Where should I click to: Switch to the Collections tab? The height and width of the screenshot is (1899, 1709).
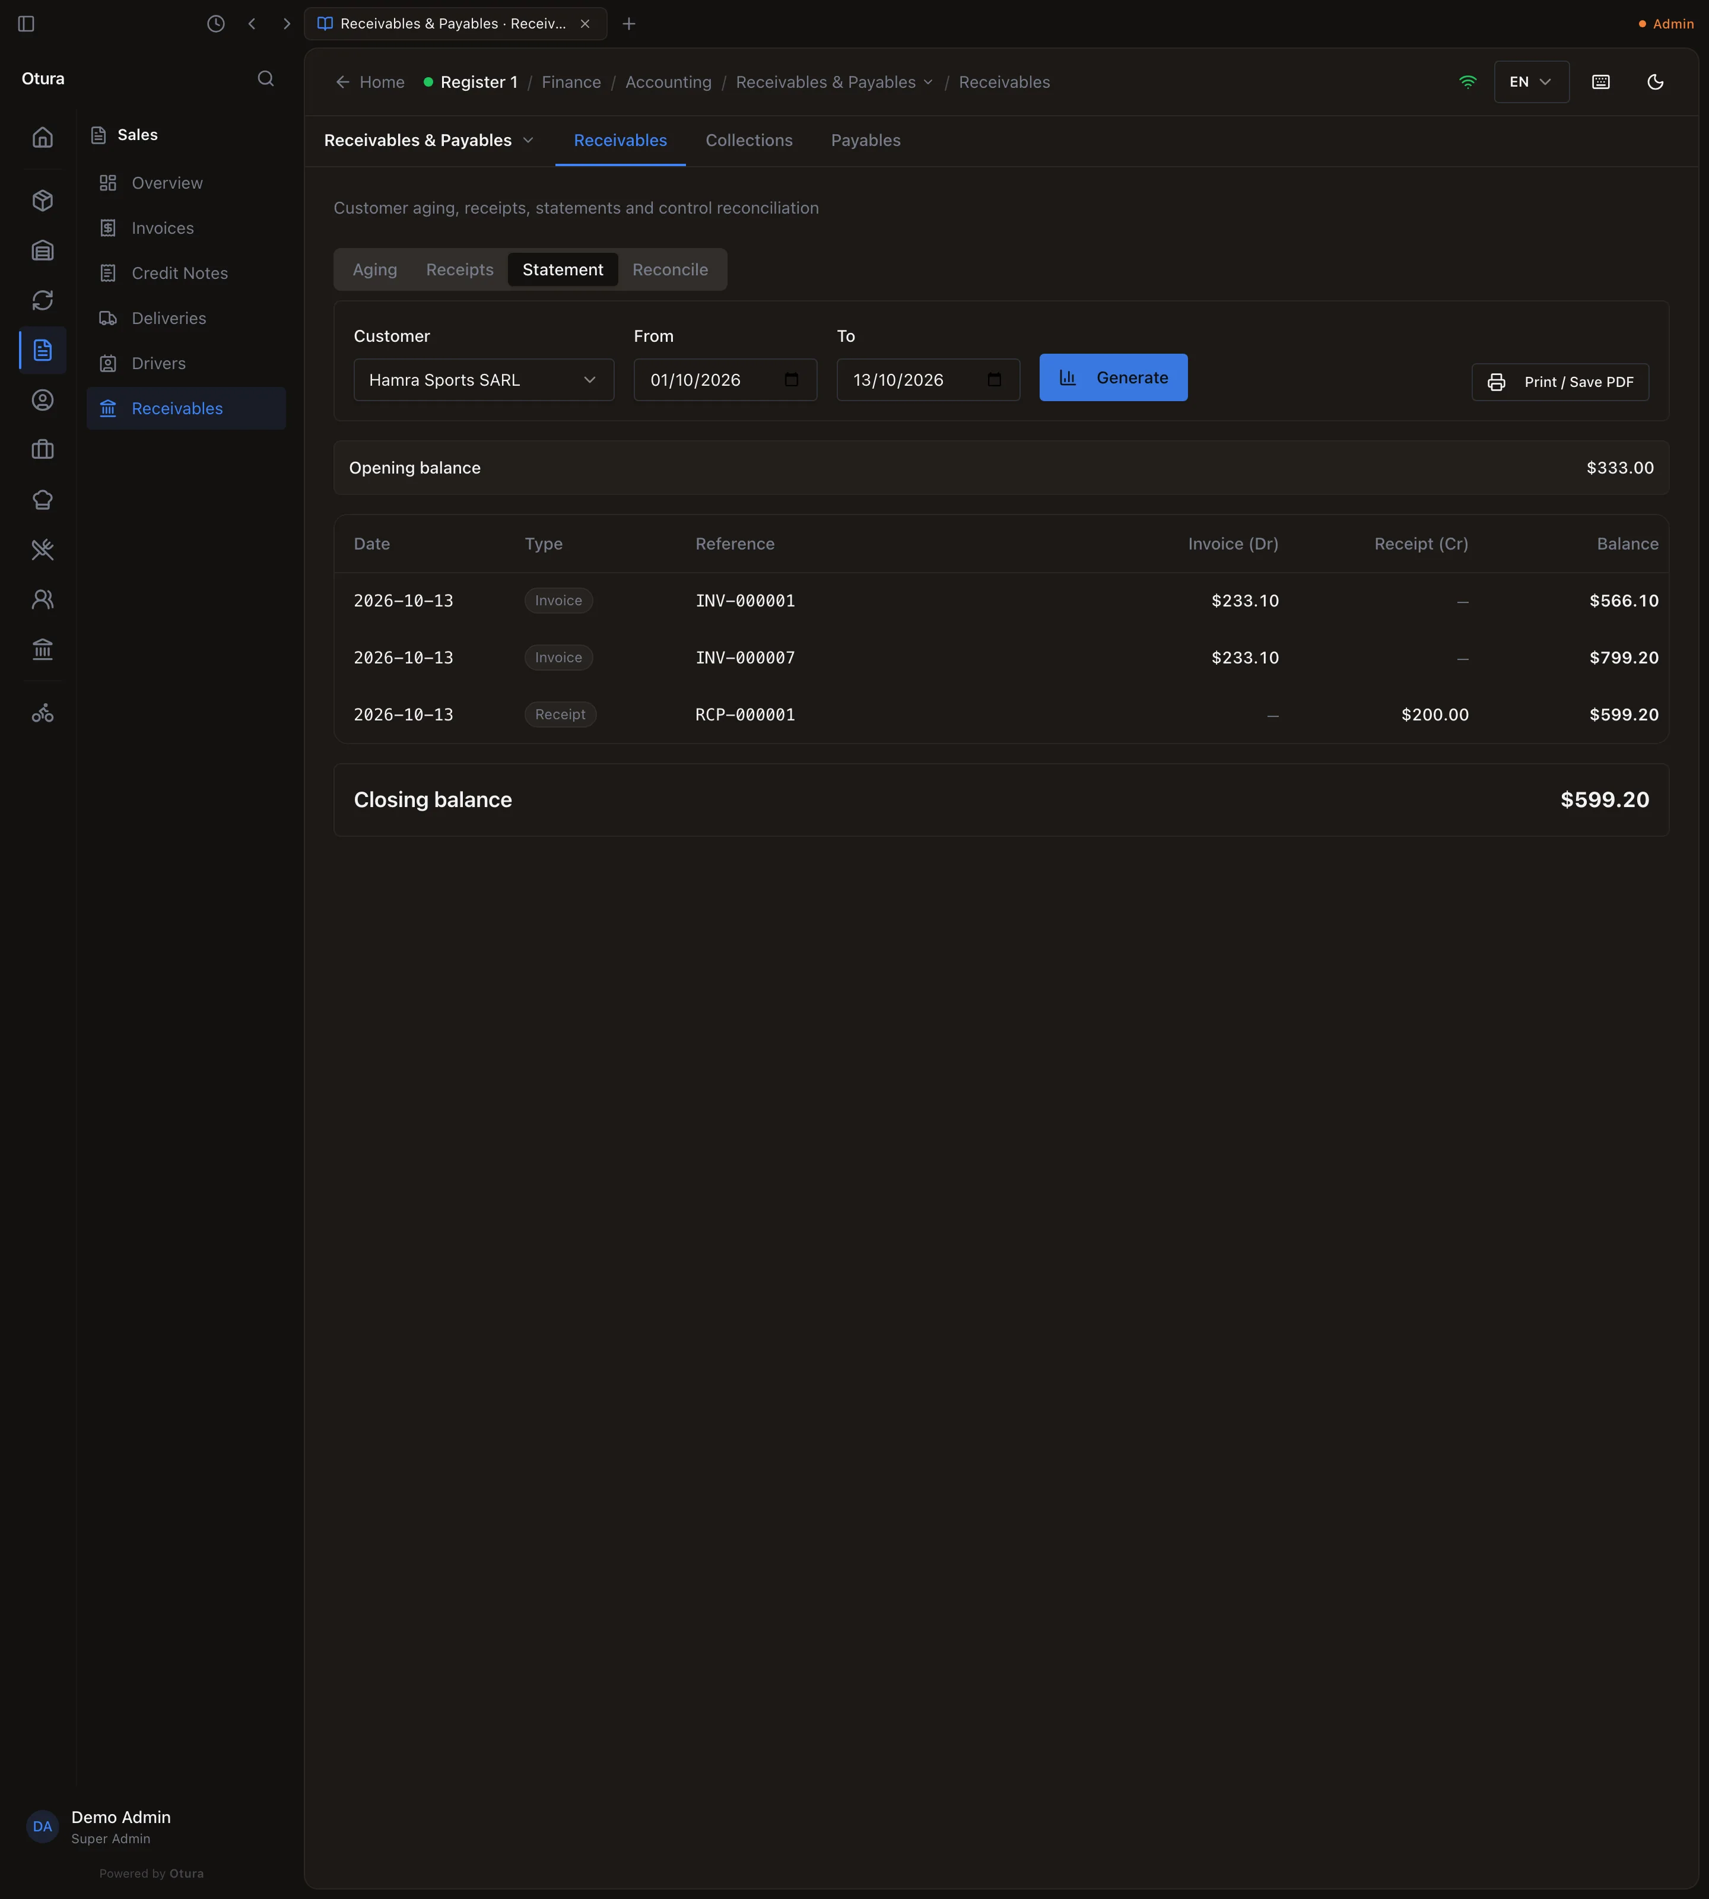(x=748, y=140)
